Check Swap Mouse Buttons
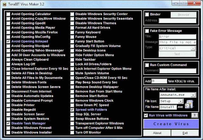Viewport: 203px width, 140px height. (72, 119)
